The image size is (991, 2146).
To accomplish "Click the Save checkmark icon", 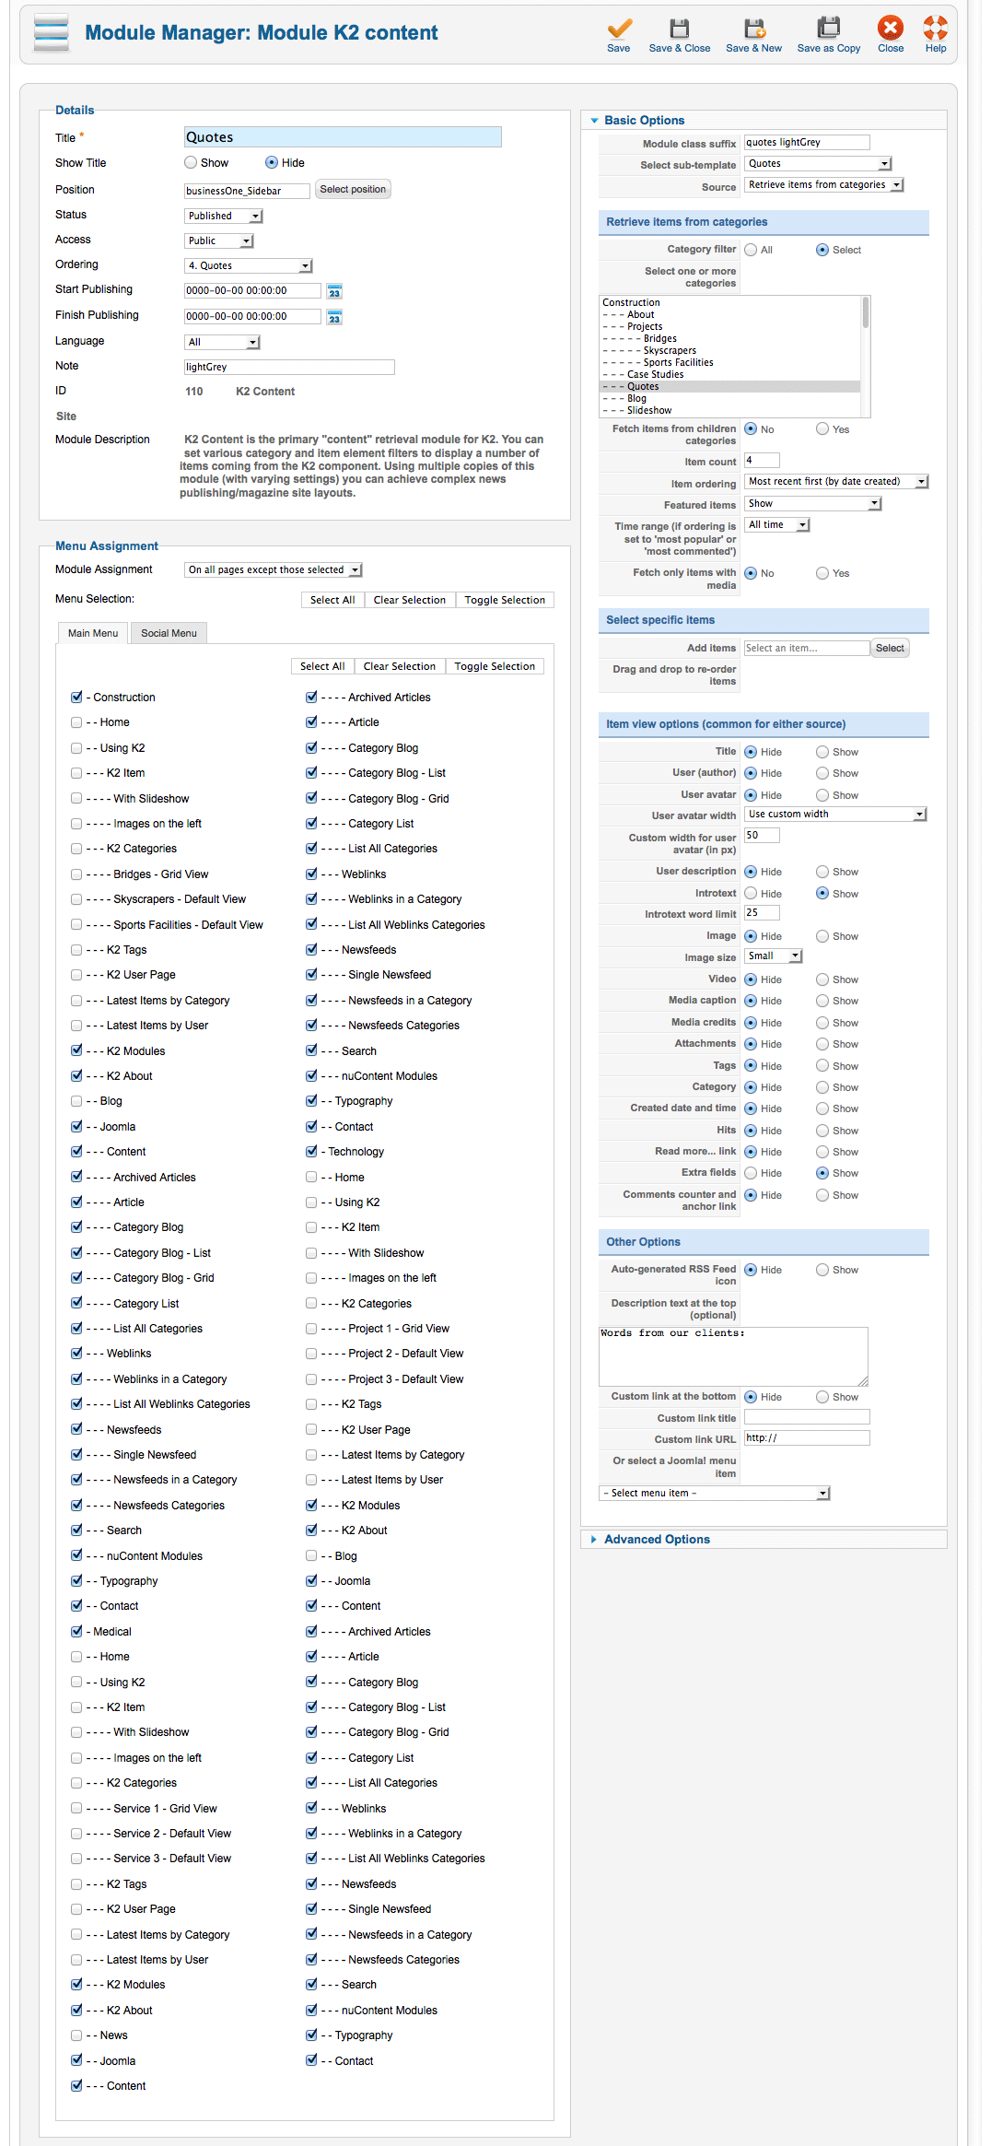I will coord(619,28).
